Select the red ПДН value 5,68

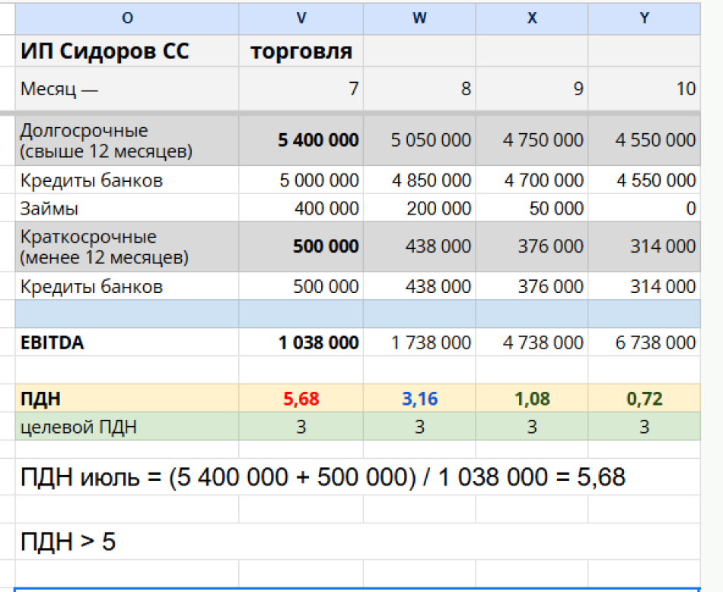pyautogui.click(x=301, y=399)
